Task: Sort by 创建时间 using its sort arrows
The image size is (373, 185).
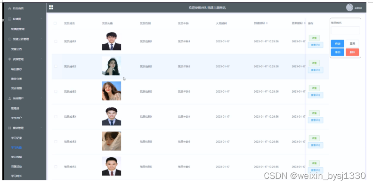Action: [x=267, y=24]
